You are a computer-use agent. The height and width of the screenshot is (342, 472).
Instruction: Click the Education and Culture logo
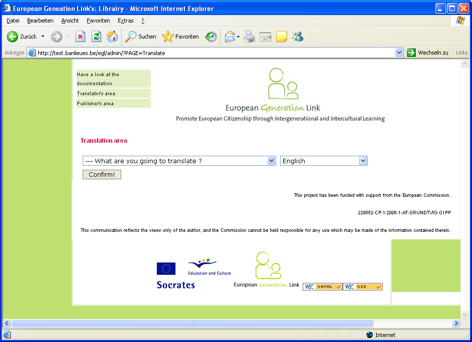[x=209, y=267]
